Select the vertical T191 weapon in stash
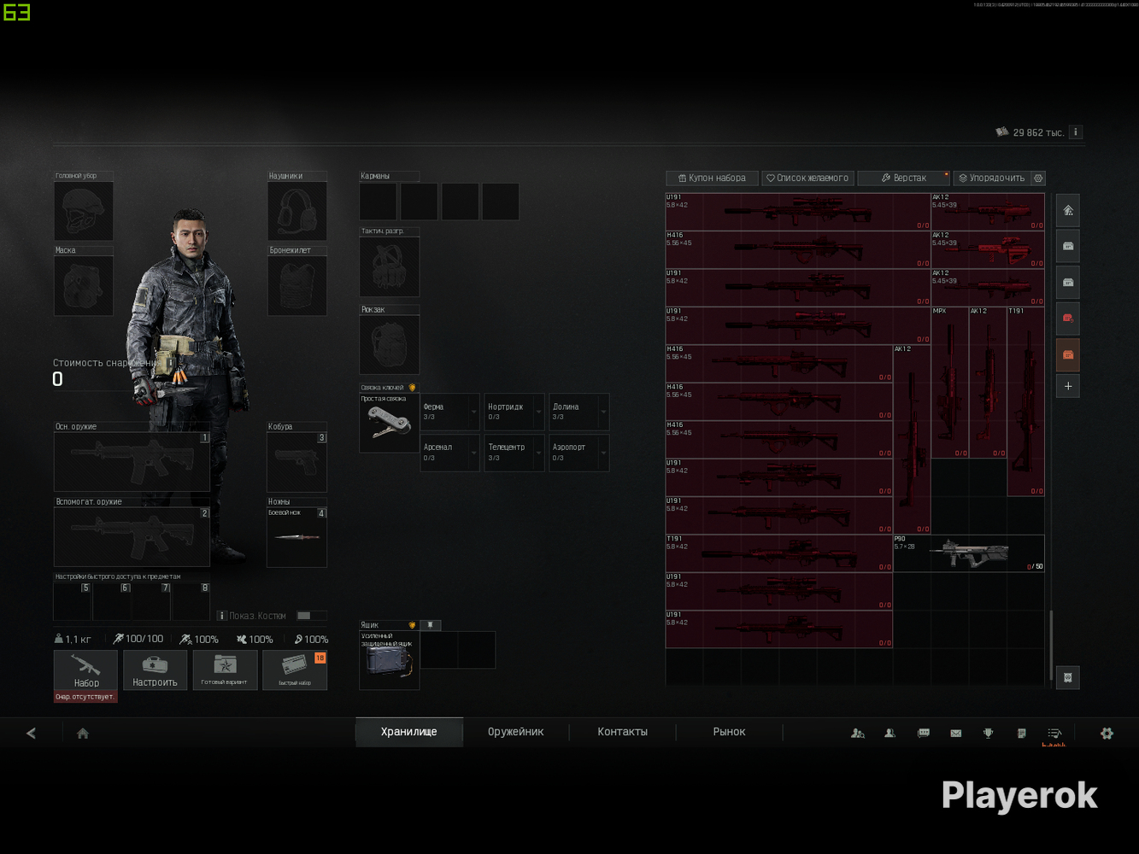 point(1025,401)
